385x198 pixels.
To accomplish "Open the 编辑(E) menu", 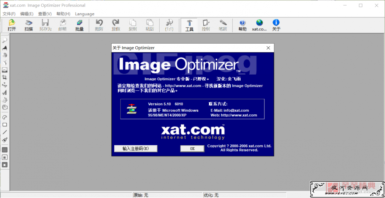I will [27, 14].
